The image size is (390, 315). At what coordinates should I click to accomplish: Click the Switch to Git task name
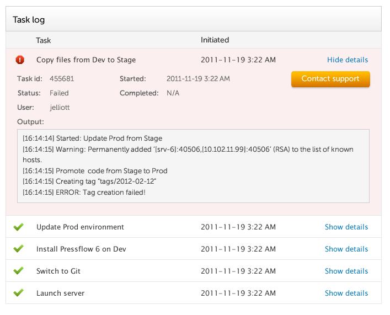pyautogui.click(x=59, y=271)
